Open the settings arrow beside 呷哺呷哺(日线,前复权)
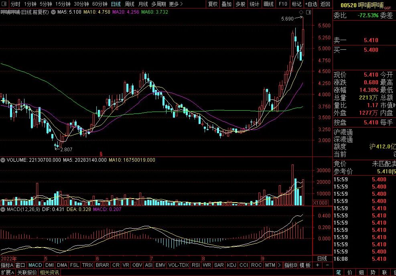Image resolution: width=396 pixels, height=276 pixels. click(x=53, y=12)
